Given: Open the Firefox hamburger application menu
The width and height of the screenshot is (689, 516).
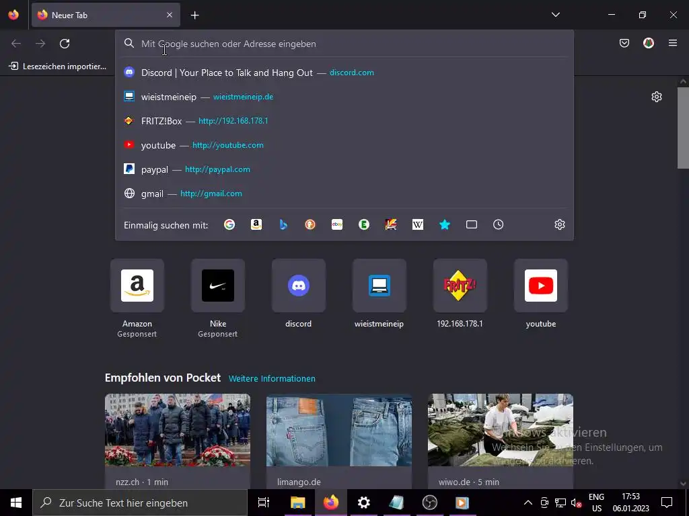Looking at the screenshot, I should 673,43.
